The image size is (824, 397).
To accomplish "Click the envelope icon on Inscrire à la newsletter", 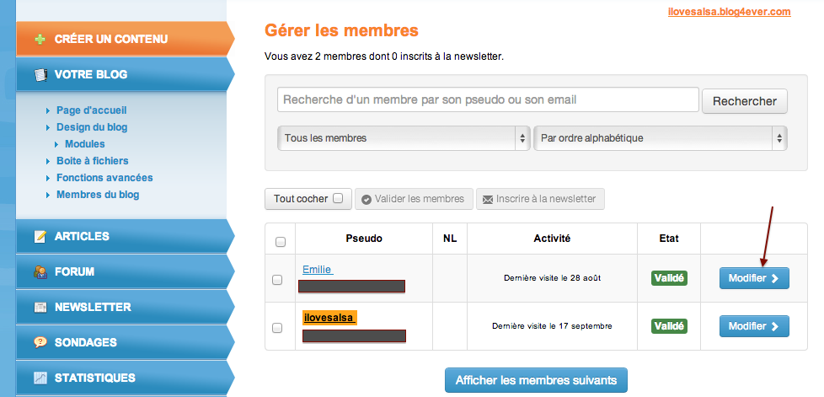I will pyautogui.click(x=488, y=199).
